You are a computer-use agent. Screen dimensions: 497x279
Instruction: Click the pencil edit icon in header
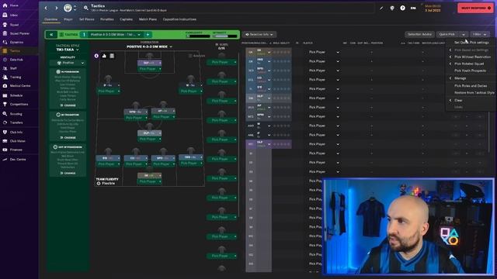[381, 9]
